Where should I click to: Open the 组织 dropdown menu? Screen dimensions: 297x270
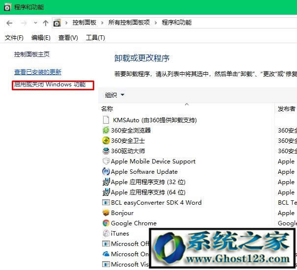pyautogui.click(x=115, y=95)
